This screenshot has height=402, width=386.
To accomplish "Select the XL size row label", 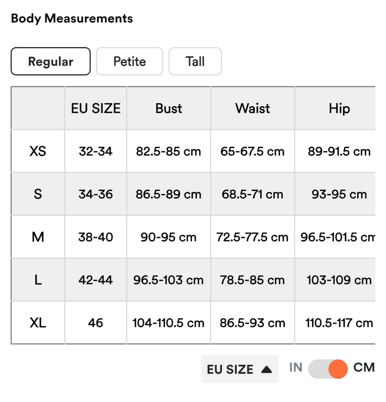I will 38,323.
